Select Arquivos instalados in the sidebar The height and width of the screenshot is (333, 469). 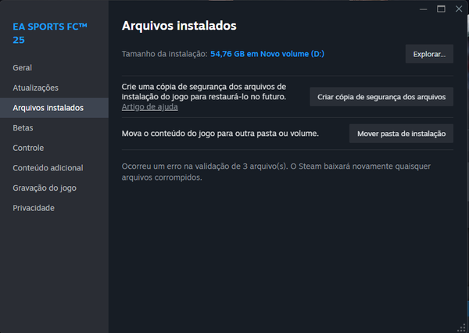[x=54, y=108]
